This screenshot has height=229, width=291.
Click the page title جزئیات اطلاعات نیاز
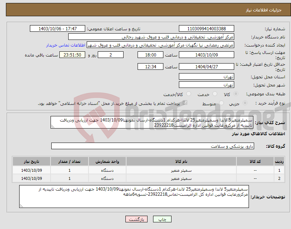264,10
